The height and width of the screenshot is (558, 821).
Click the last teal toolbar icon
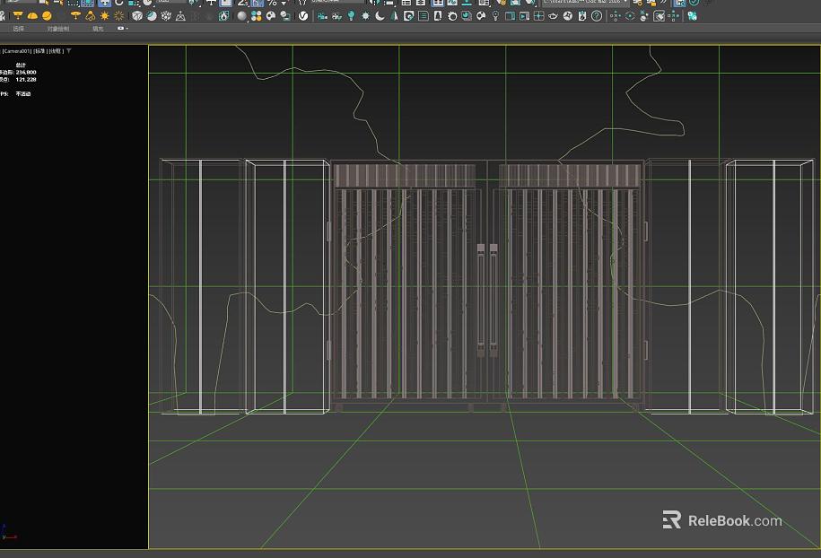[x=692, y=16]
